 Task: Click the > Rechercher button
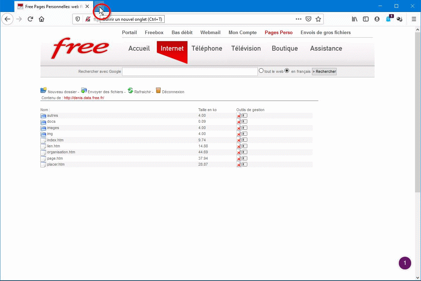pos(324,71)
